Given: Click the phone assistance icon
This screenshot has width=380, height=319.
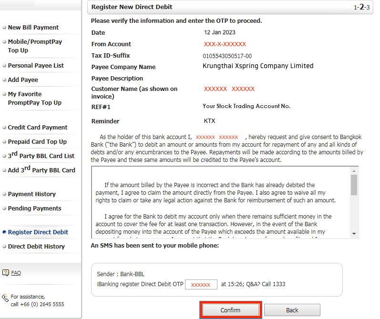Looking at the screenshot, I should point(5,298).
